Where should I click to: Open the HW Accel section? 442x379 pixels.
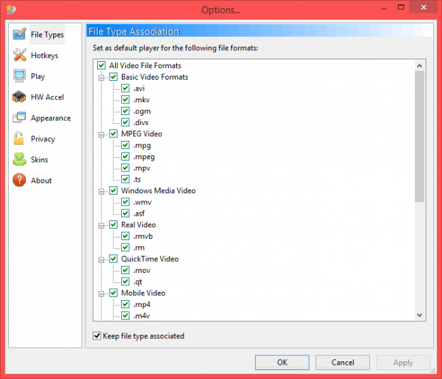[47, 97]
